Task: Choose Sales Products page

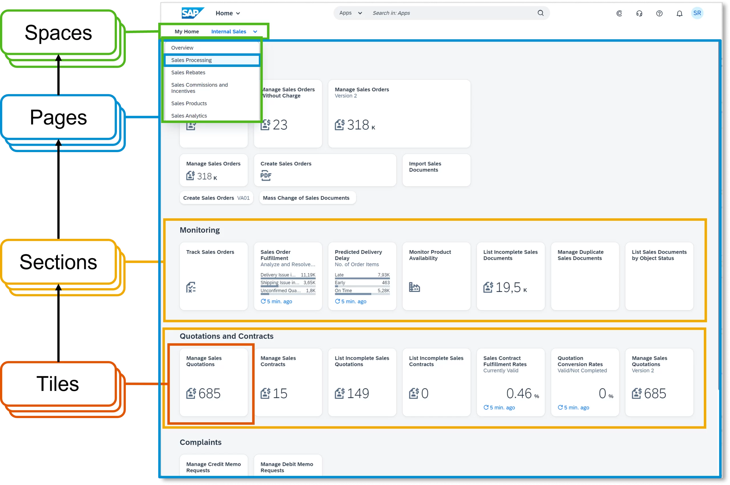Action: click(212, 103)
